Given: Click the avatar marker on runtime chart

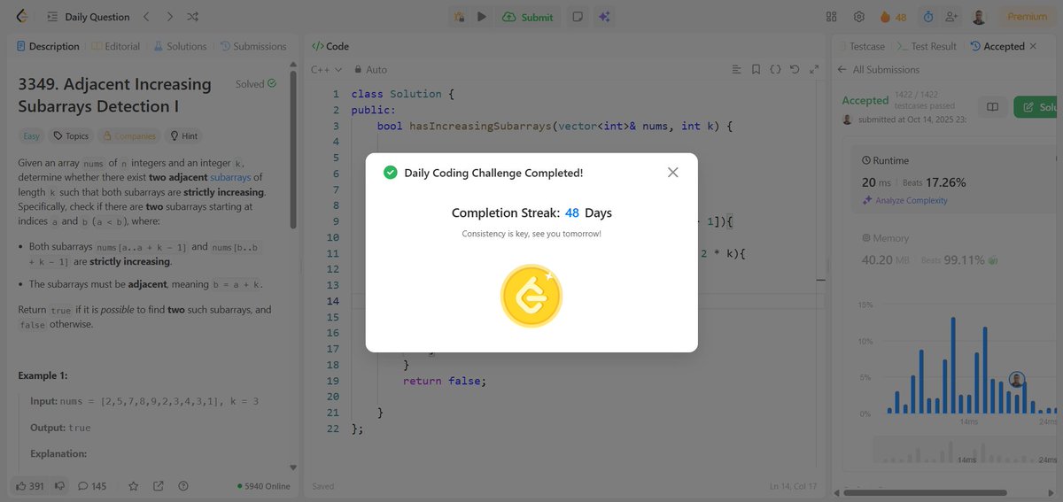Looking at the screenshot, I should coord(1017,380).
